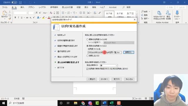Image resolution: width=188 pixels, height=106 pixels.
Task: Click the Enclose Characters bordered-A icon
Action: (58, 13)
